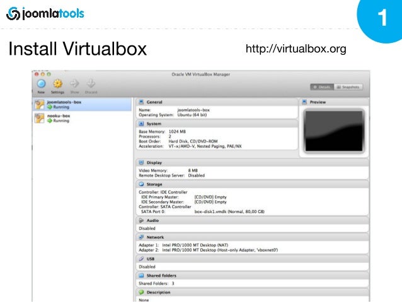Viewport: 402px width, 302px height.
Task: Select the joomlatools-box VM icon
Action: click(x=40, y=105)
